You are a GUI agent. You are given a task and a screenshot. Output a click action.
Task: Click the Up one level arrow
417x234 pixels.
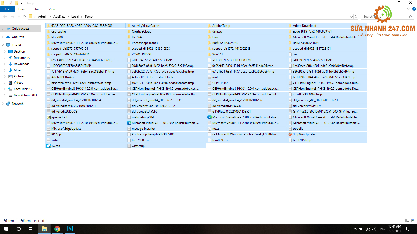pos(24,17)
